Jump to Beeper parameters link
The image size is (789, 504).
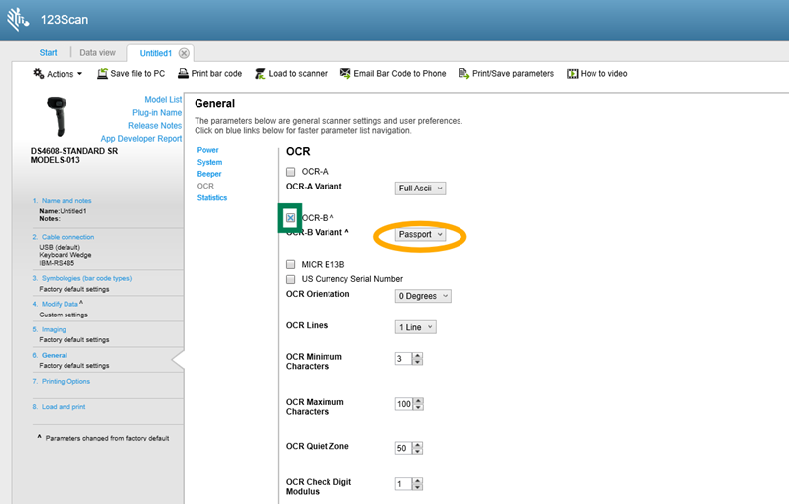coord(209,174)
